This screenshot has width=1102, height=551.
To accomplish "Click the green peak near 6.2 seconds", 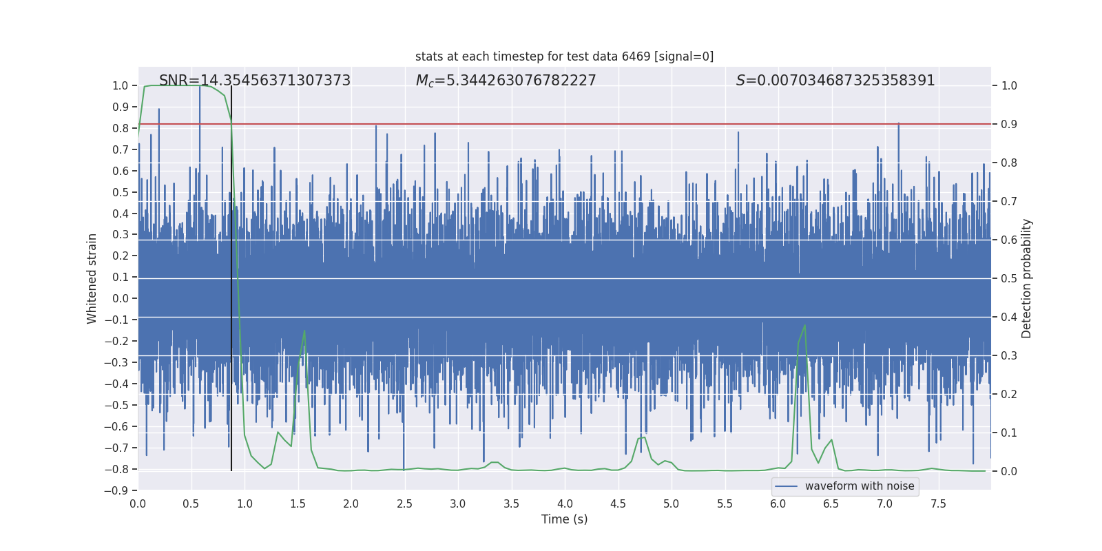I will click(804, 326).
